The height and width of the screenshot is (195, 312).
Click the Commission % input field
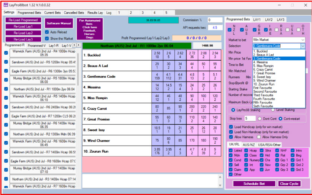tap(215, 20)
